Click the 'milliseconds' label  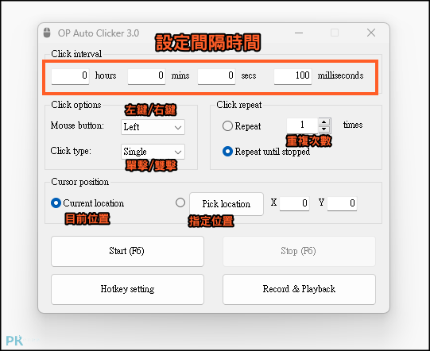[341, 75]
